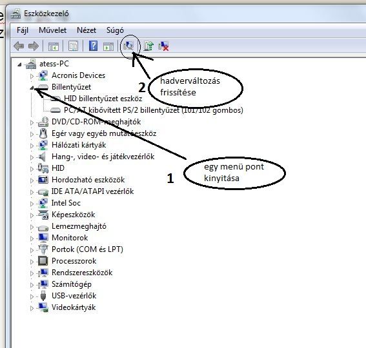366x348 pixels.
Task: Expand the Processzorok category
Action: (32, 262)
